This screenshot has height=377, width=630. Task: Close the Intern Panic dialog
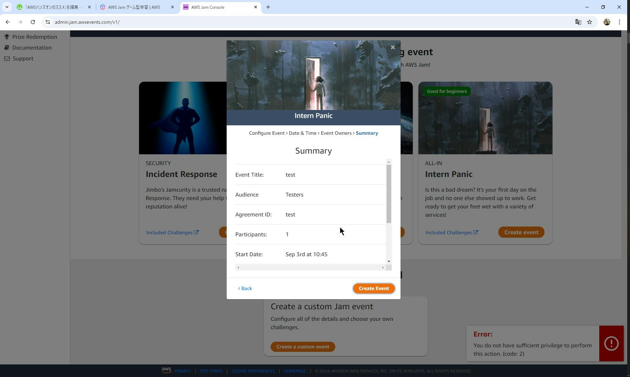(393, 47)
